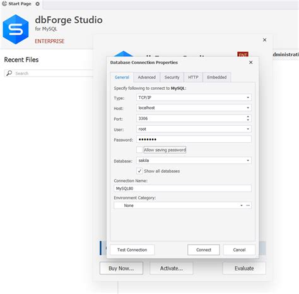Click the red ENT badge
This screenshot has height=294, width=299.
point(243,54)
